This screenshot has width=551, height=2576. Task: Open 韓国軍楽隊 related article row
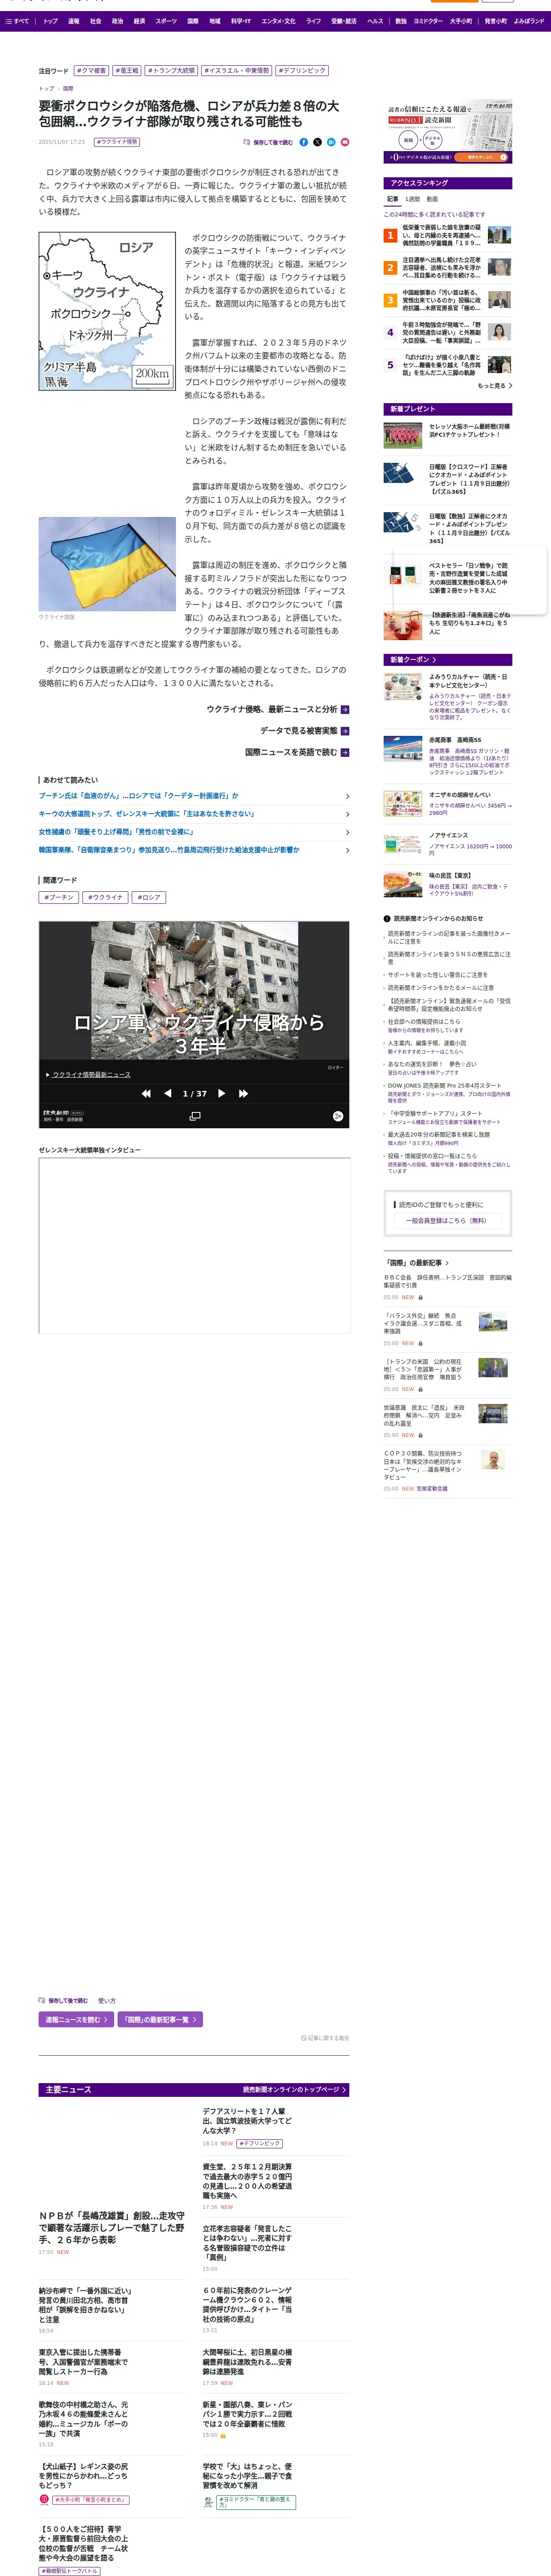(x=194, y=850)
